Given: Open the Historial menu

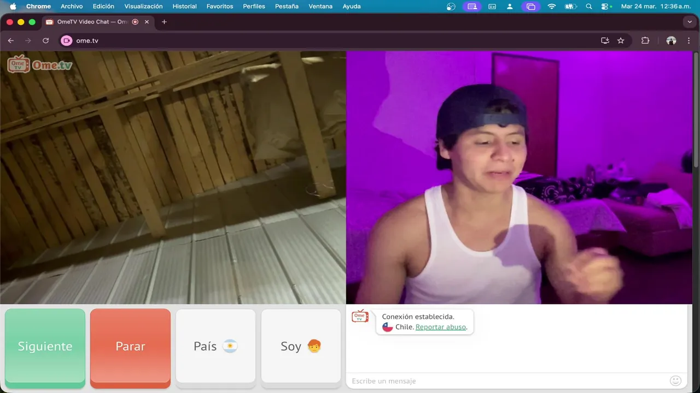Looking at the screenshot, I should pyautogui.click(x=184, y=6).
